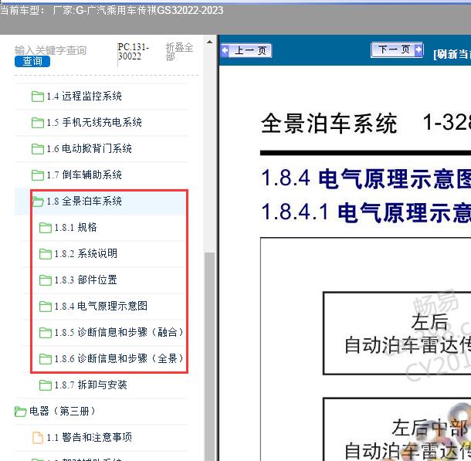Click document icon of 1.1 警告和注意事项
This screenshot has height=461, width=471.
pyautogui.click(x=38, y=437)
